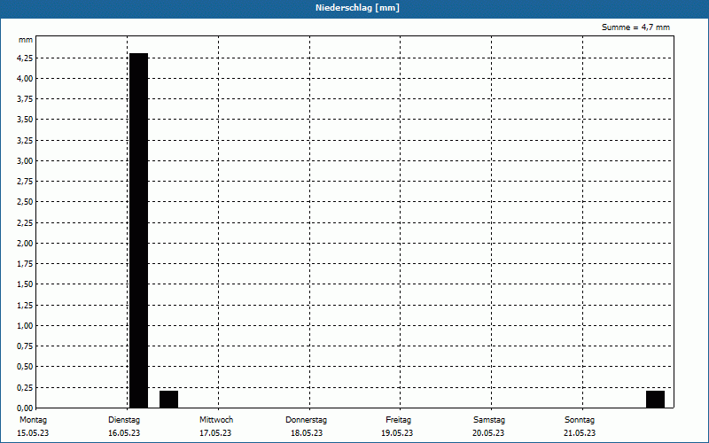
Task: Click the mm unit label above y-axis
Action: pos(26,40)
